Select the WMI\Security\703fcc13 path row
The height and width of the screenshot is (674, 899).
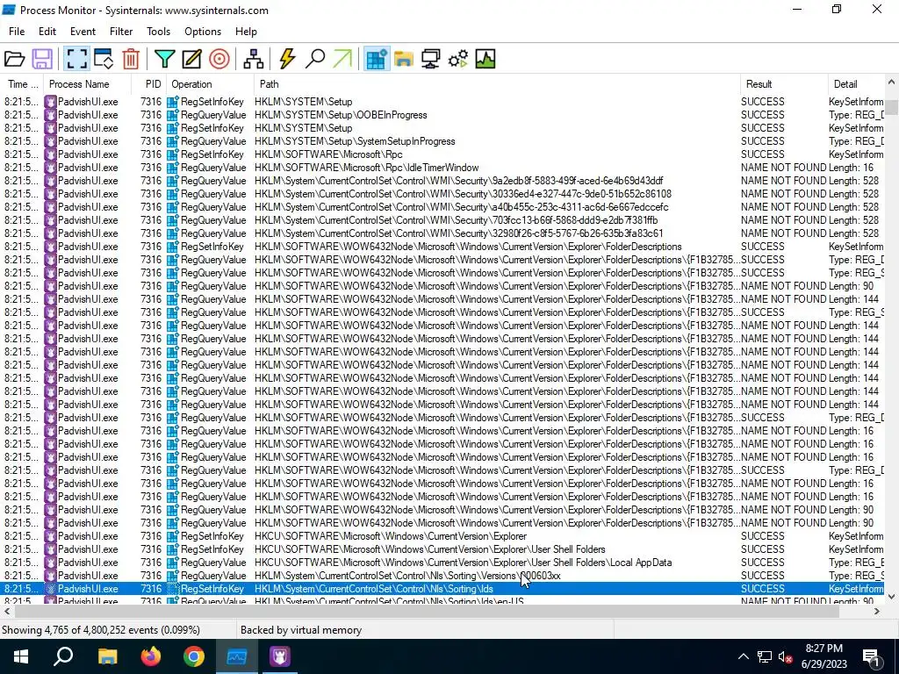(x=442, y=220)
